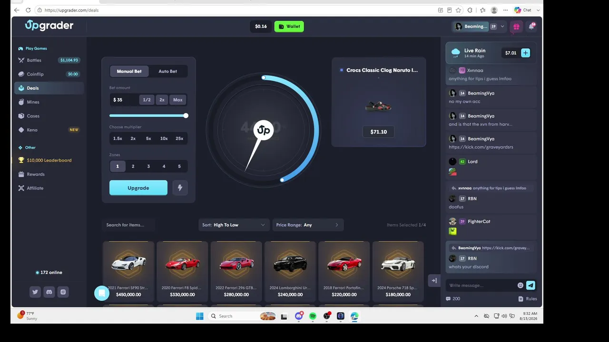
Task: Click the Upgrader logo
Action: (x=49, y=26)
